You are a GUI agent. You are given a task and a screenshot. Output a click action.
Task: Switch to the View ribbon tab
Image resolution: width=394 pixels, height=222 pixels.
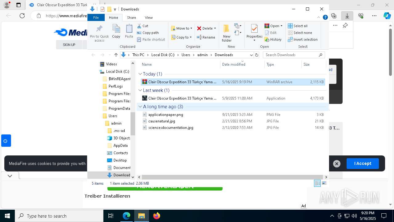click(149, 18)
